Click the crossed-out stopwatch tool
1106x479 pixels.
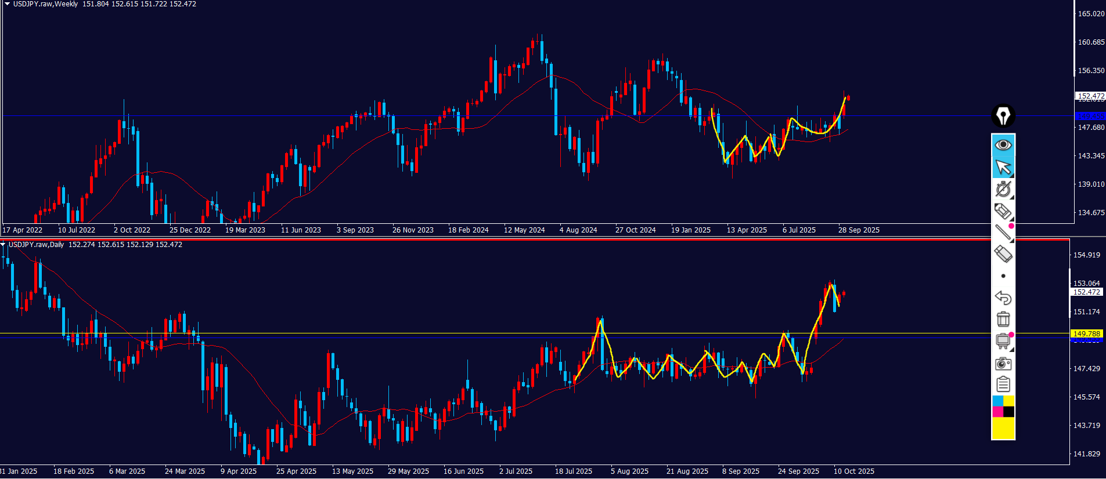[x=1003, y=189]
